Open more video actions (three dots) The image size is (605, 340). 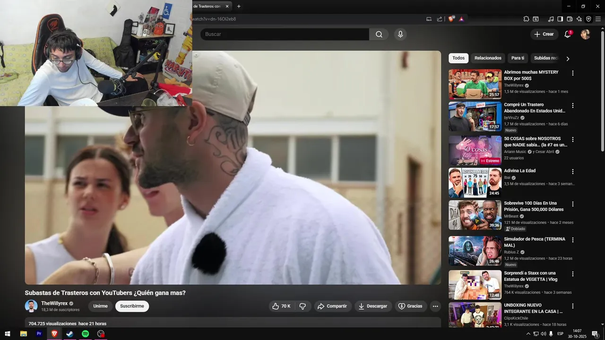[x=435, y=306]
